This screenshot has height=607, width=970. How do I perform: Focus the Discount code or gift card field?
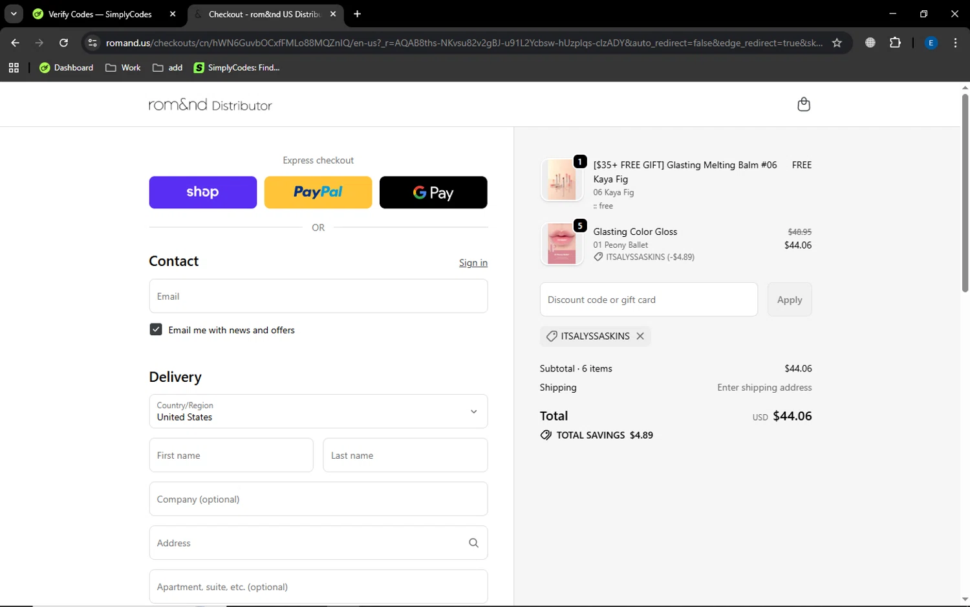point(649,300)
